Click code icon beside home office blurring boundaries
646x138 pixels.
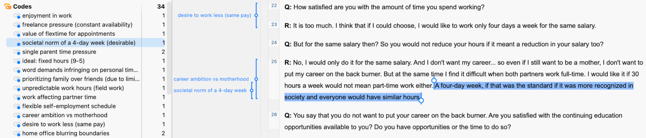(17, 134)
